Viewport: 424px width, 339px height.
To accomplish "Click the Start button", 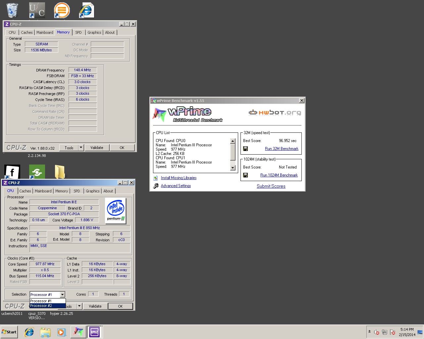I will point(9,332).
